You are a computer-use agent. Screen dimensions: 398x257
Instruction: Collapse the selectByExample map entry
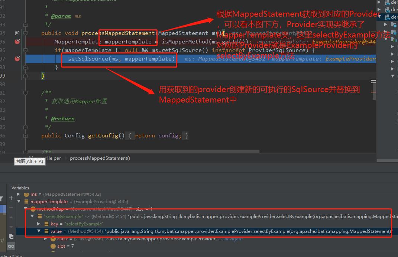[x=32, y=217]
